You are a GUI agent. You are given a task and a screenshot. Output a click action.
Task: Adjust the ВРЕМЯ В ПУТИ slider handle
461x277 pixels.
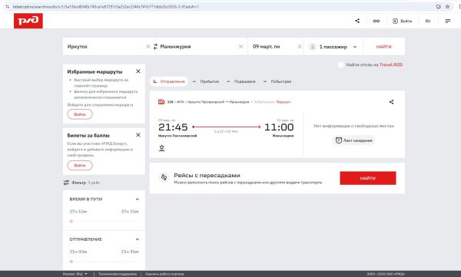[71, 221]
